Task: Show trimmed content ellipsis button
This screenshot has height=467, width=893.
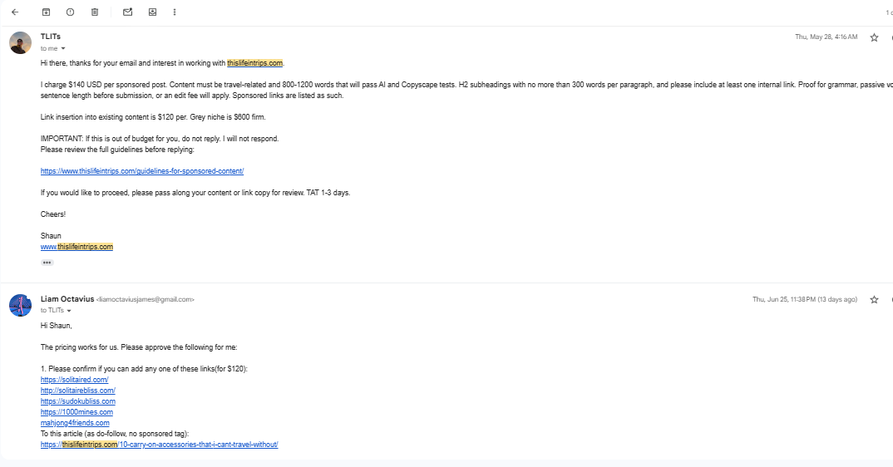Action: (x=47, y=263)
